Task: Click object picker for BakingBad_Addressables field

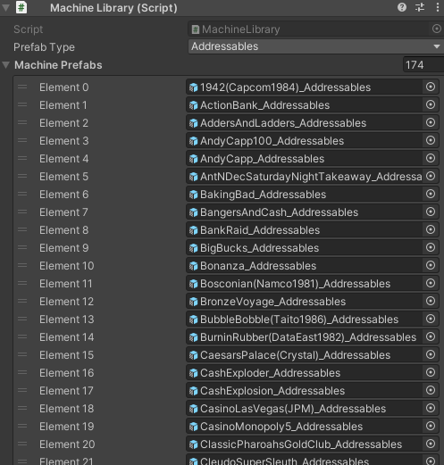Action: click(x=431, y=194)
